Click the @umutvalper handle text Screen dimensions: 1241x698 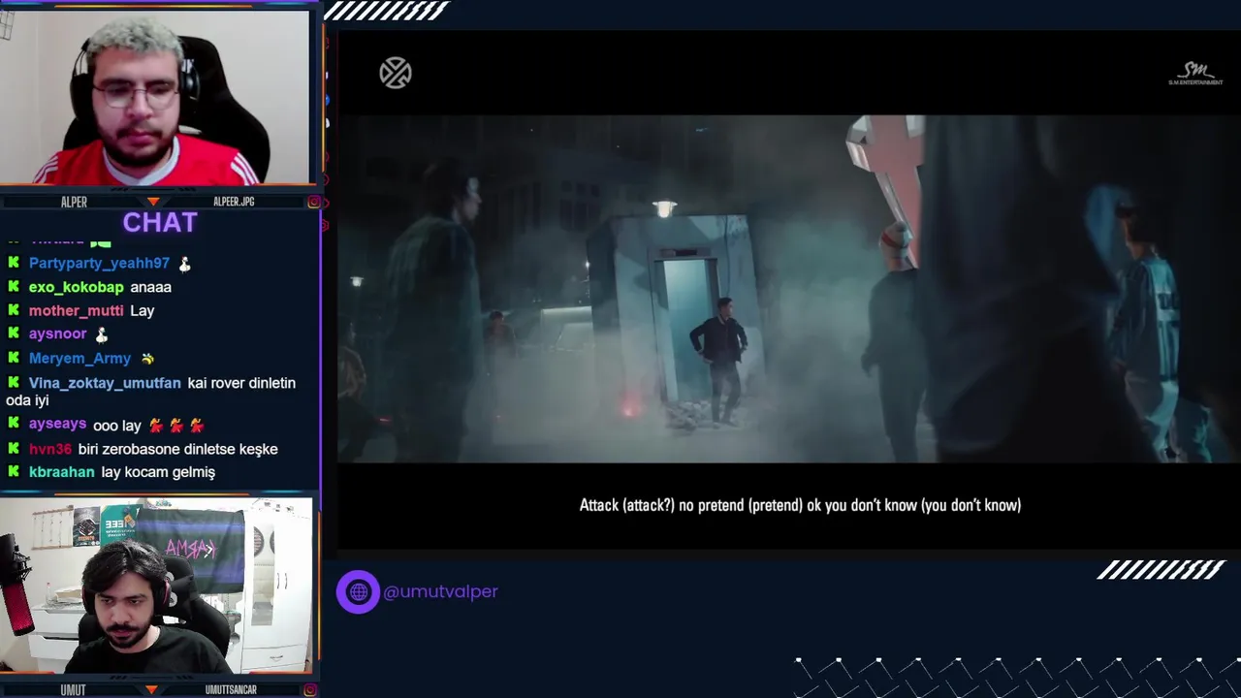click(x=440, y=591)
